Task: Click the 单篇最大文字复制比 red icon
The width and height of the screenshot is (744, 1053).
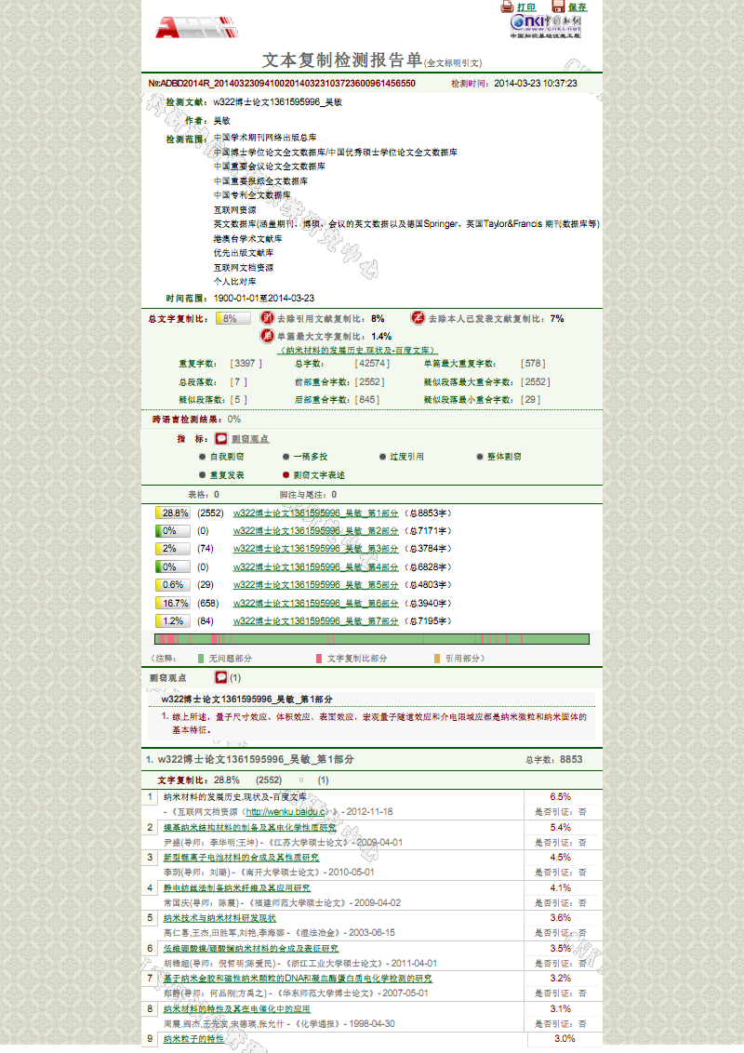Action: 267,336
